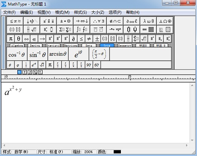Insert the π/4 fraction
The image size is (197, 156).
point(73,65)
